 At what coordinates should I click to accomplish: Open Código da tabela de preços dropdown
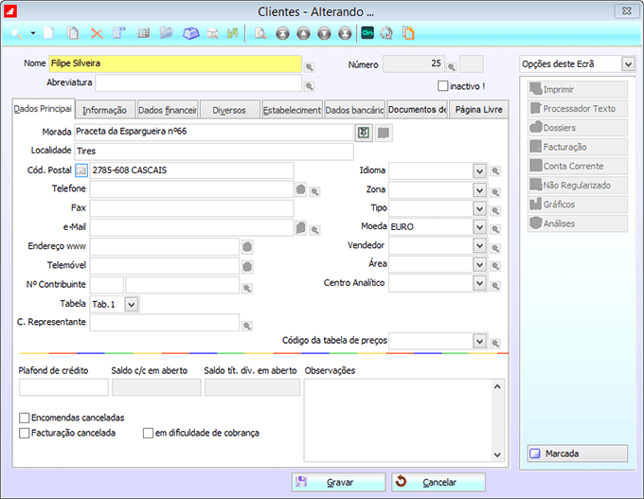(480, 341)
